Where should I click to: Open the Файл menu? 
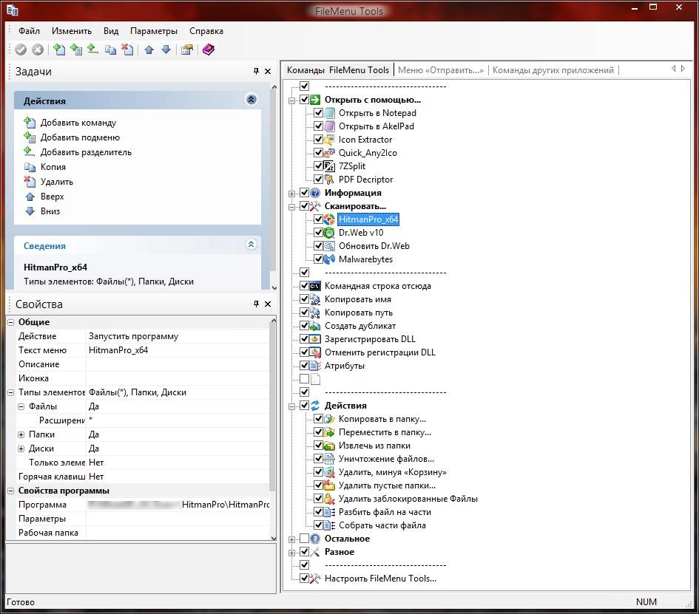[x=29, y=31]
